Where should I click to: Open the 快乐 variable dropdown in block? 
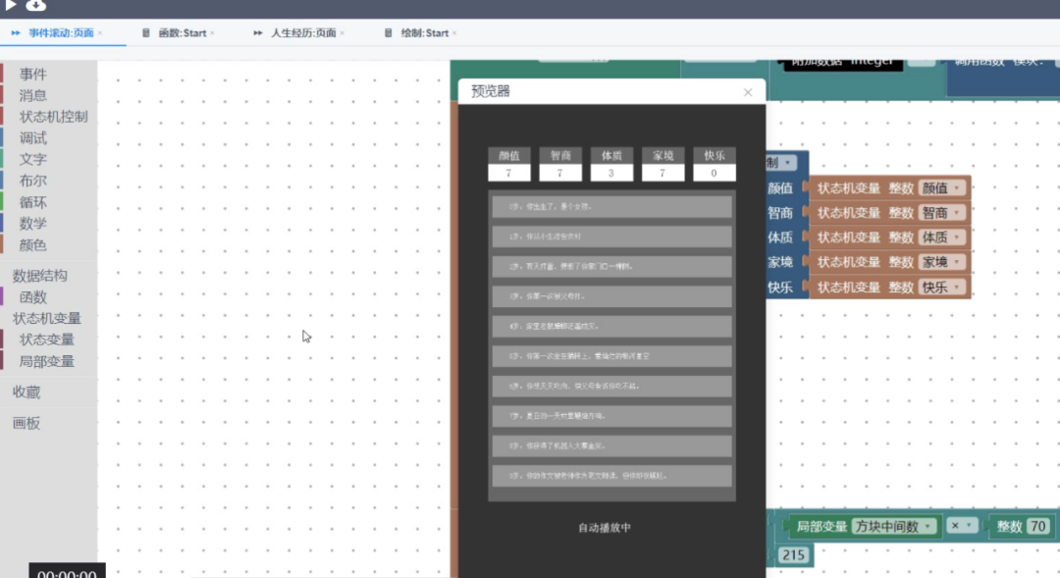(x=941, y=288)
